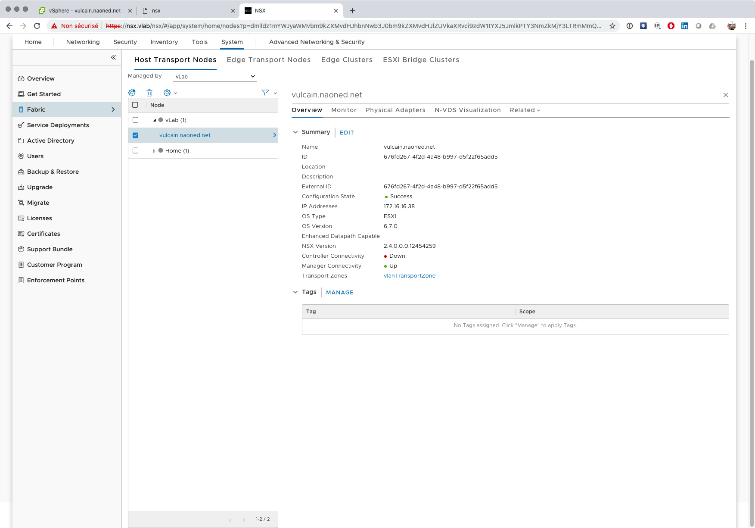Collapse the left sidebar with double-chevron icon
This screenshot has height=528, width=755.
tap(113, 57)
